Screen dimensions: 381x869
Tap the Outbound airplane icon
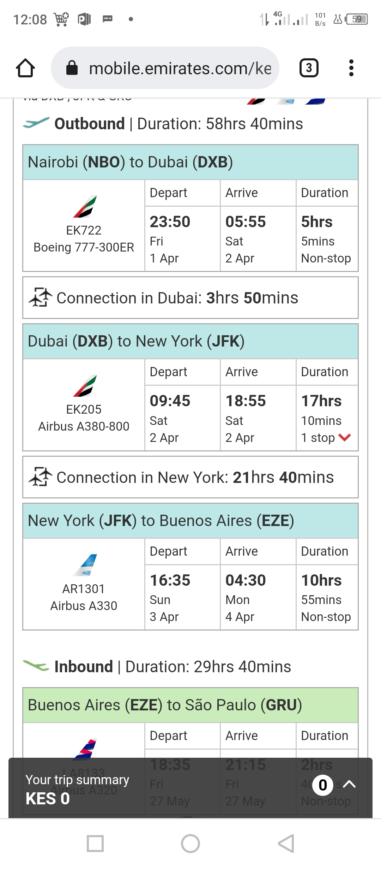(36, 123)
